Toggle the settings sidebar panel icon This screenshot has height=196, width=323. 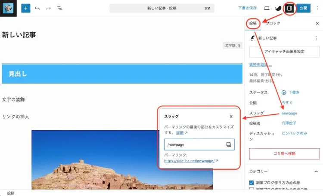289,8
